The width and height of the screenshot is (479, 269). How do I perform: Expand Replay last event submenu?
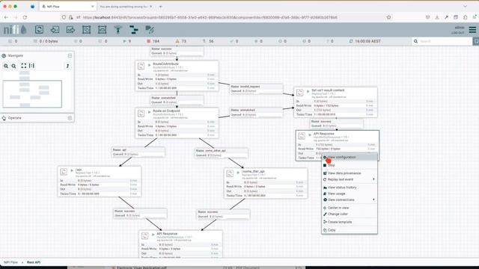click(350, 179)
